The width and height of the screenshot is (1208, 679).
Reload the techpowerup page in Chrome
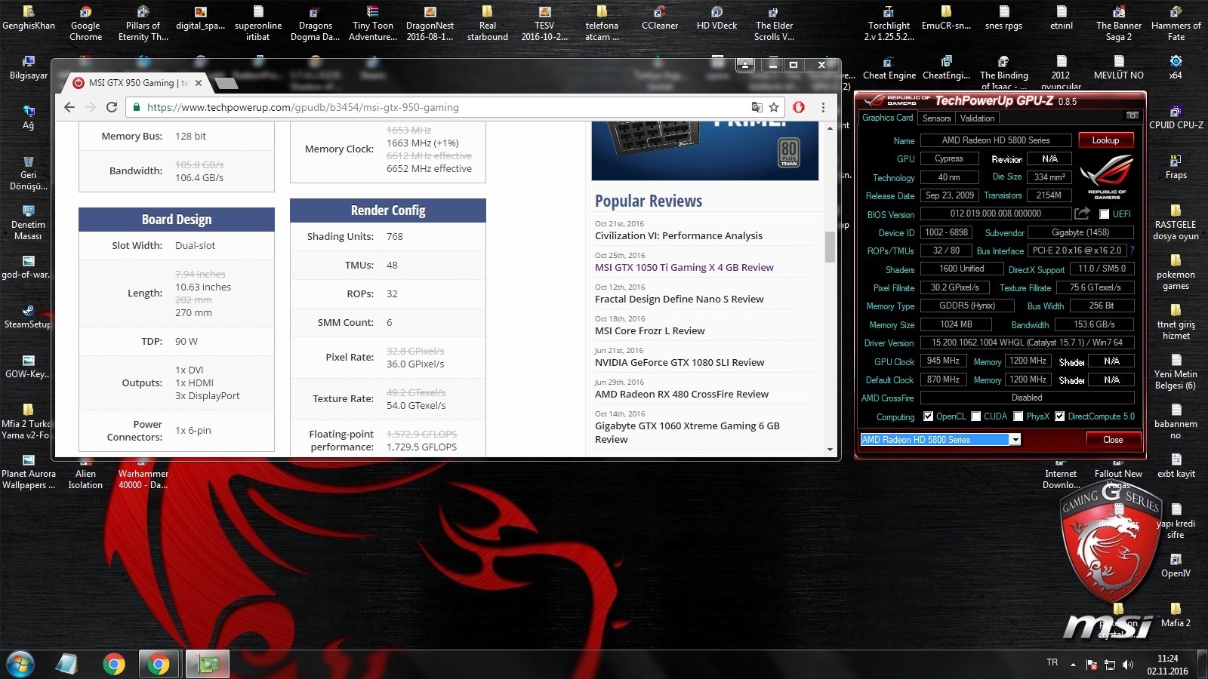[112, 107]
